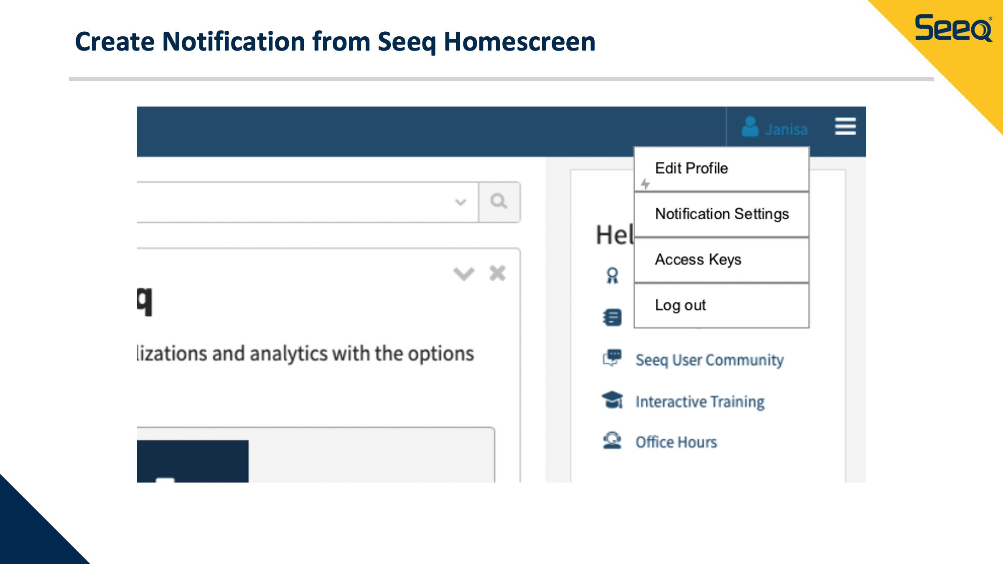This screenshot has width=1003, height=564.
Task: Open Access Keys from the user menu
Action: coord(698,259)
